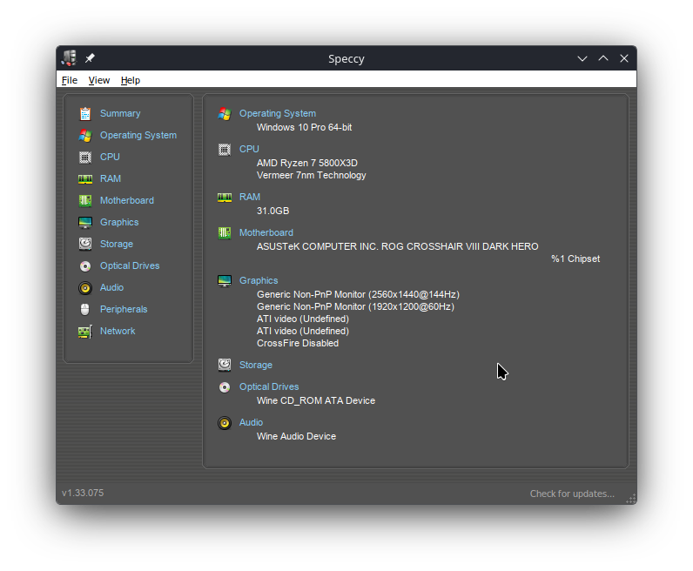This screenshot has width=693, height=571.
Task: Click the resize grip at window corner
Action: pos(631,499)
